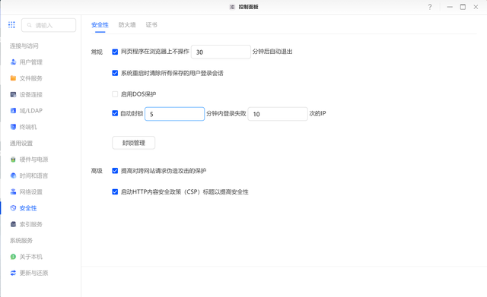This screenshot has width=487, height=297.
Task: Click the 通用设置 section heading
Action: [21, 144]
